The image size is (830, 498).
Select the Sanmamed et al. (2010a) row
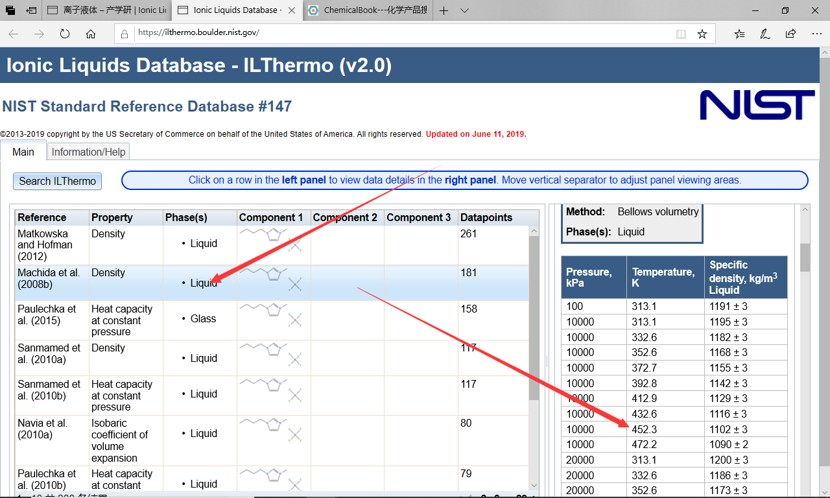pyautogui.click(x=272, y=358)
